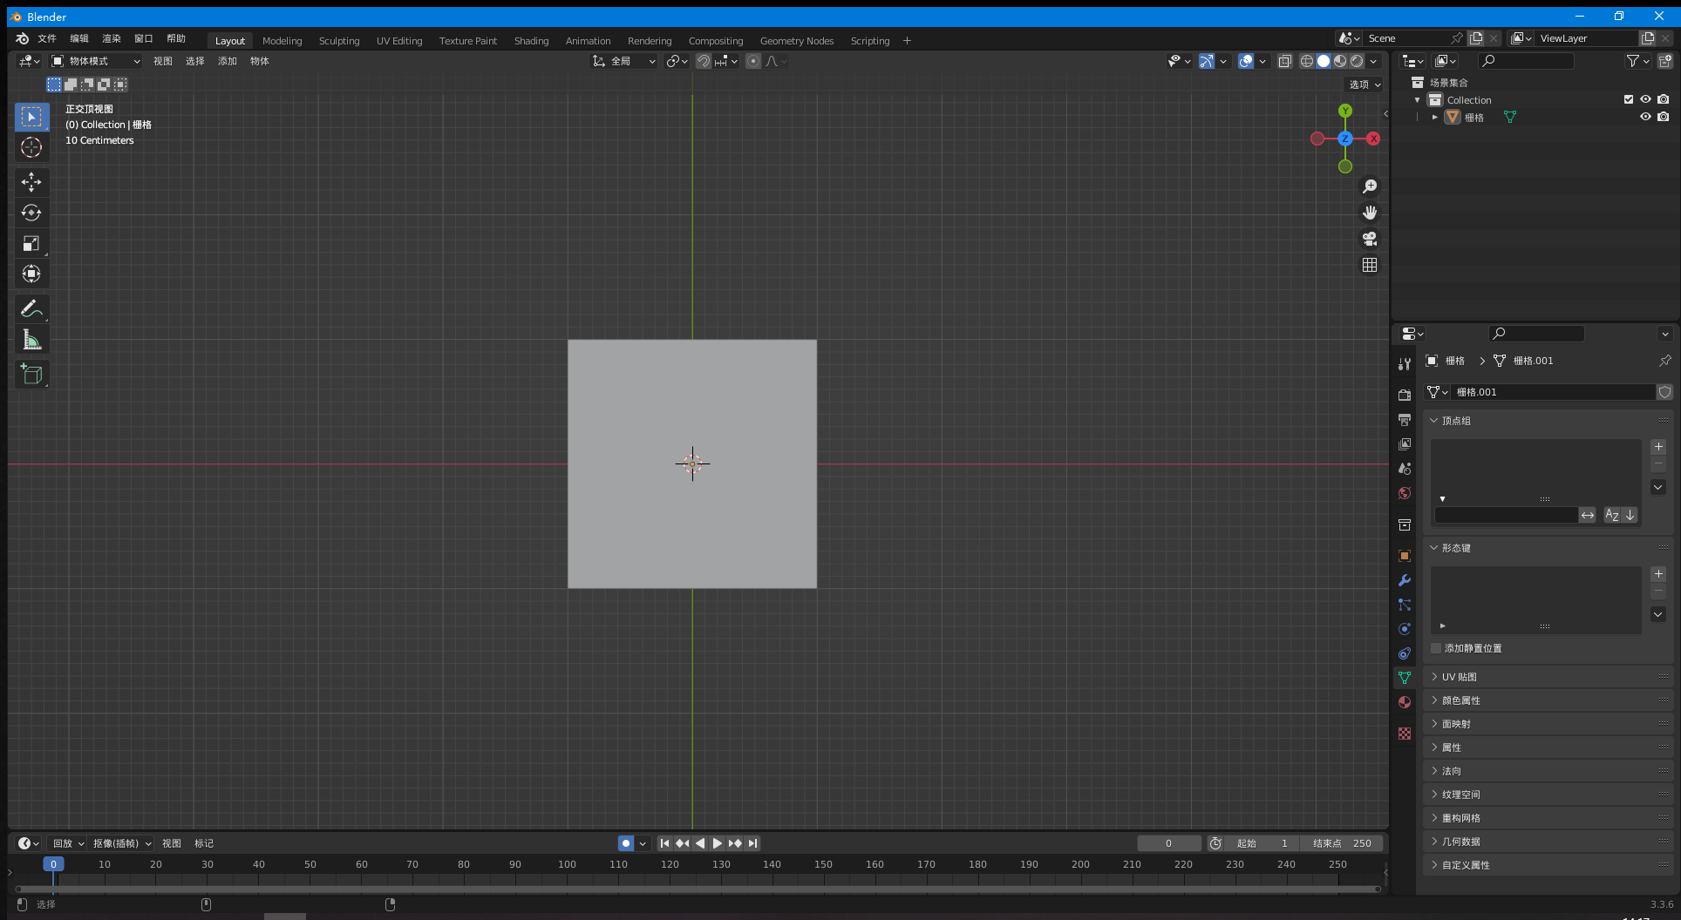This screenshot has width=1681, height=920.
Task: Play the animation forward
Action: [x=717, y=843]
